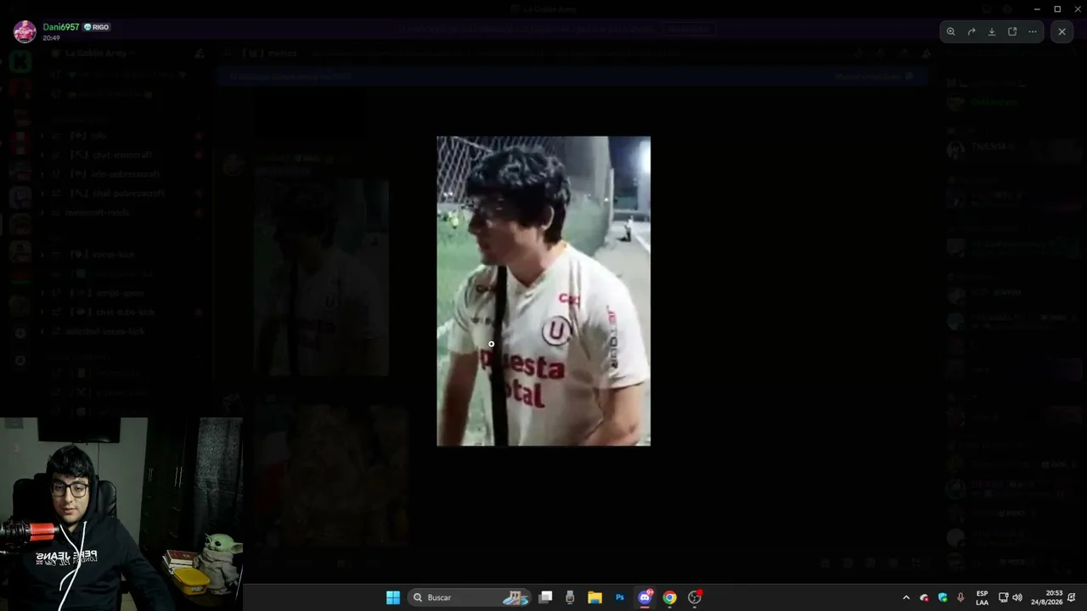Open the three-dot more options menu
Image resolution: width=1087 pixels, height=611 pixels.
[x=1033, y=31]
